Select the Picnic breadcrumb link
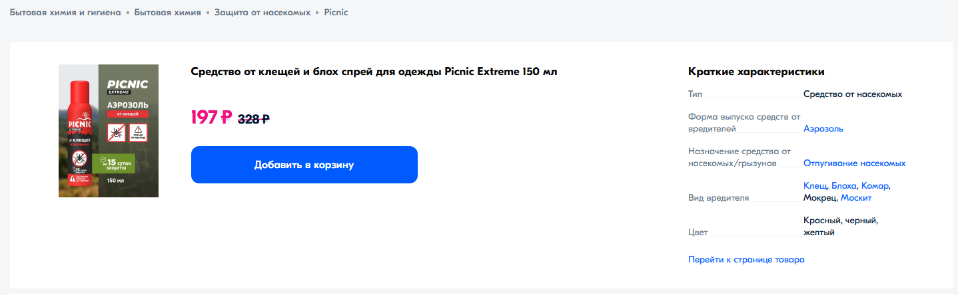Screen dimensions: 958x295 (336, 13)
